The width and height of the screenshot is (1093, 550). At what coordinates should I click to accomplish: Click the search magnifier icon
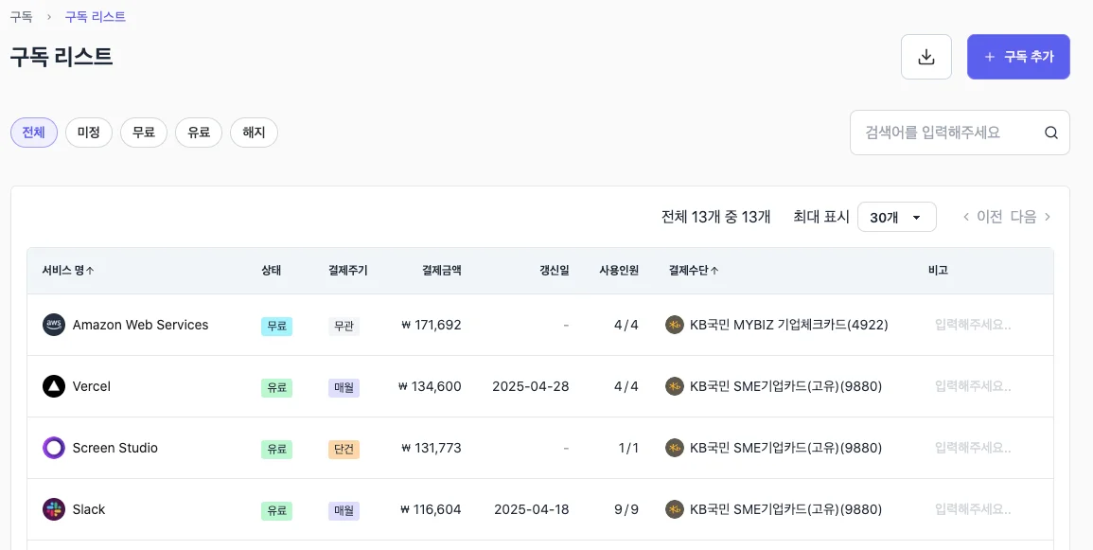[x=1050, y=133]
